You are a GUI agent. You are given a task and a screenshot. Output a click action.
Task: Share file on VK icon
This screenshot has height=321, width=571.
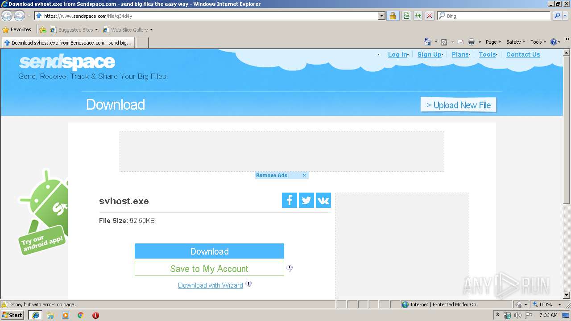click(x=323, y=200)
